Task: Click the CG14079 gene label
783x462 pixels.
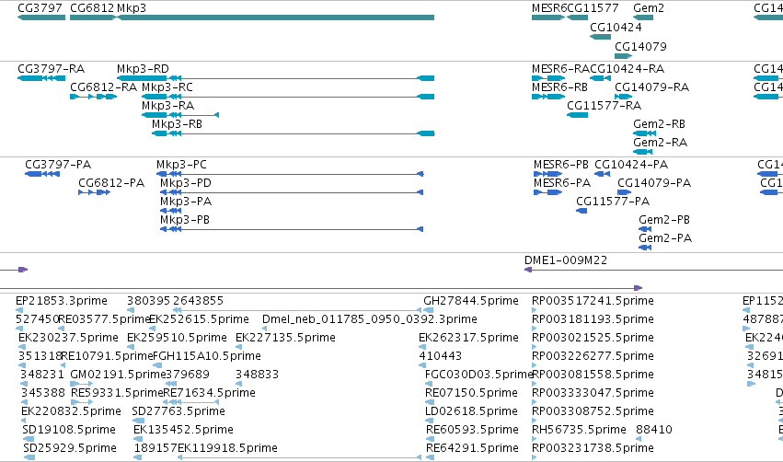Action: point(640,46)
